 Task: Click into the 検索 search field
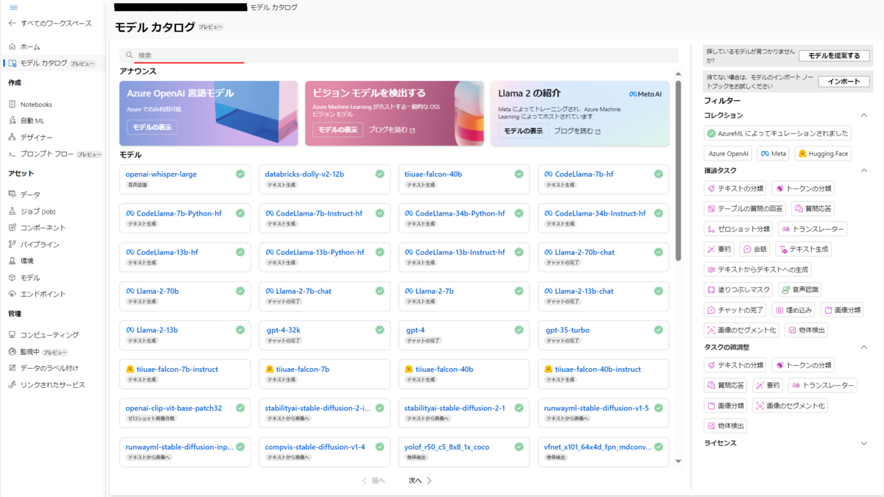pos(399,55)
